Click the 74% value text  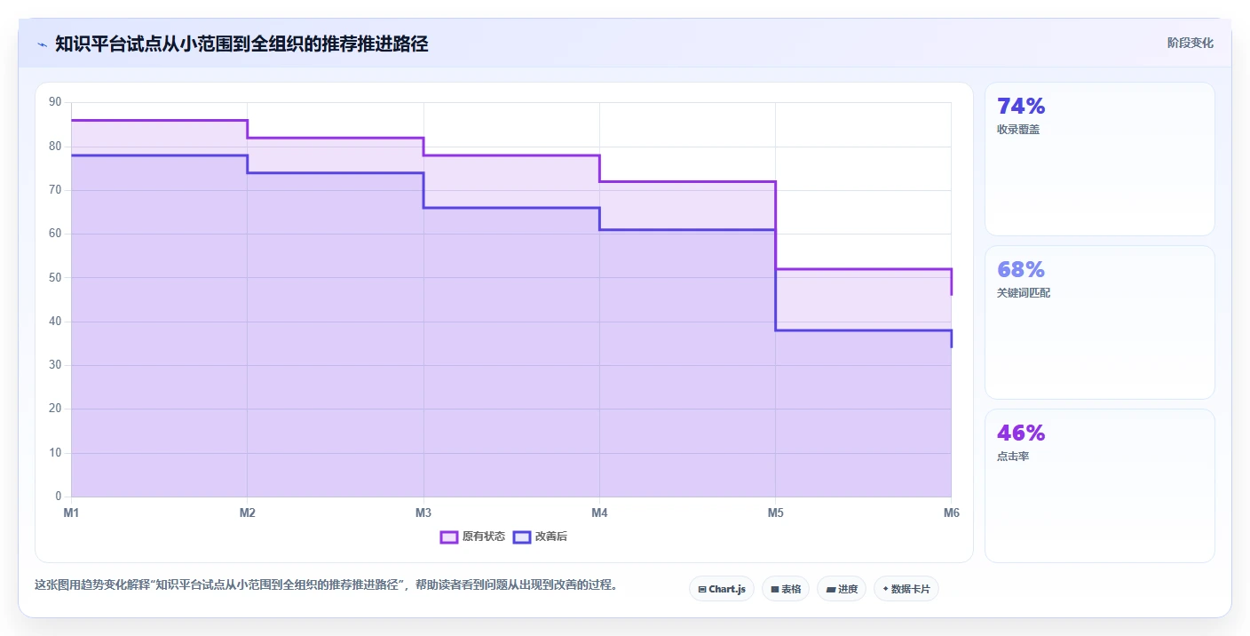(x=1021, y=107)
